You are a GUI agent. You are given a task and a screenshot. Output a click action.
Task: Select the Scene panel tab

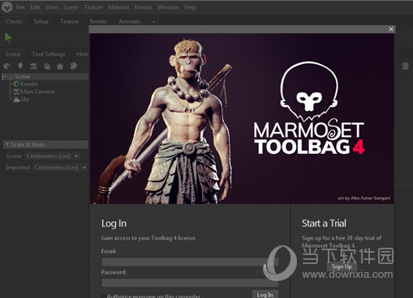point(13,54)
